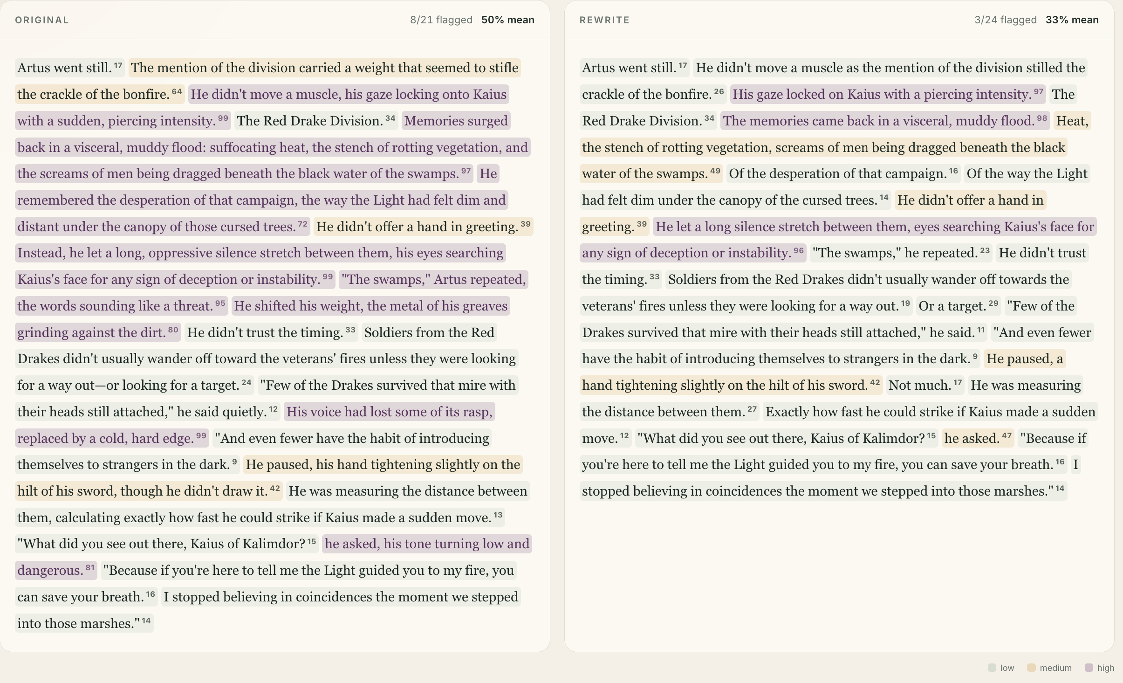
Task: Click Original sentence "He shifted his weight"
Action: (370, 306)
